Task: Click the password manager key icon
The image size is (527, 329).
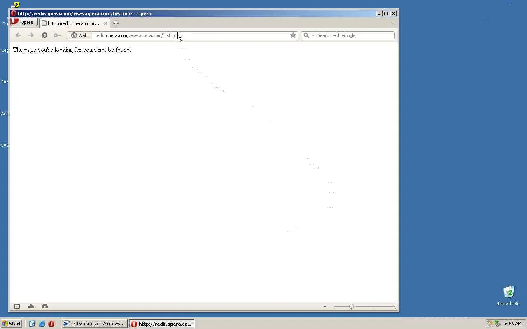Action: (58, 35)
